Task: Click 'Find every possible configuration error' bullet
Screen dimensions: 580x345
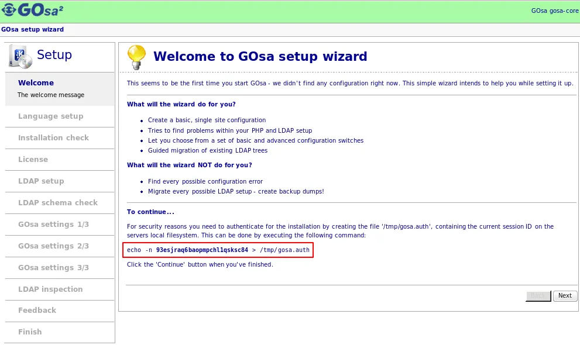Action: click(x=205, y=181)
